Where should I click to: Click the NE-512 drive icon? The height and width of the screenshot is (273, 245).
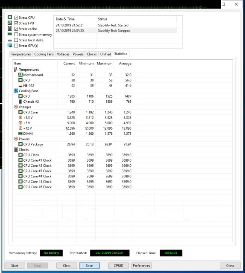[20, 86]
